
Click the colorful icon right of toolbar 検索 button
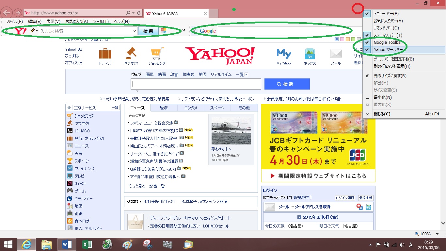click(164, 31)
